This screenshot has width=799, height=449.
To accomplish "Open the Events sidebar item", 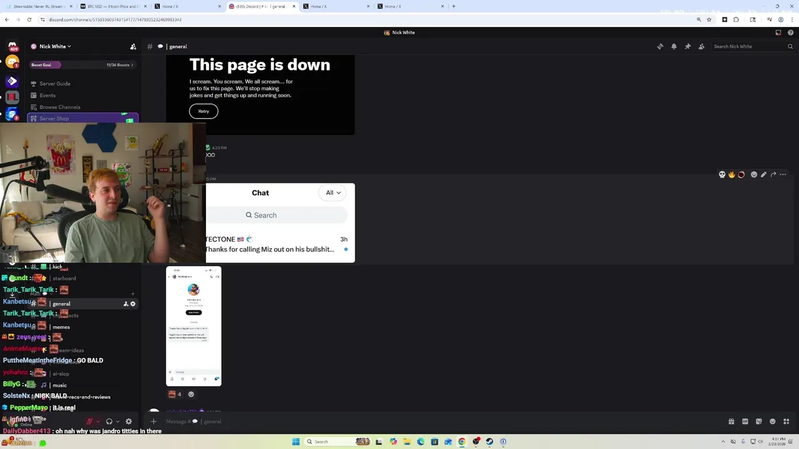I will click(47, 95).
